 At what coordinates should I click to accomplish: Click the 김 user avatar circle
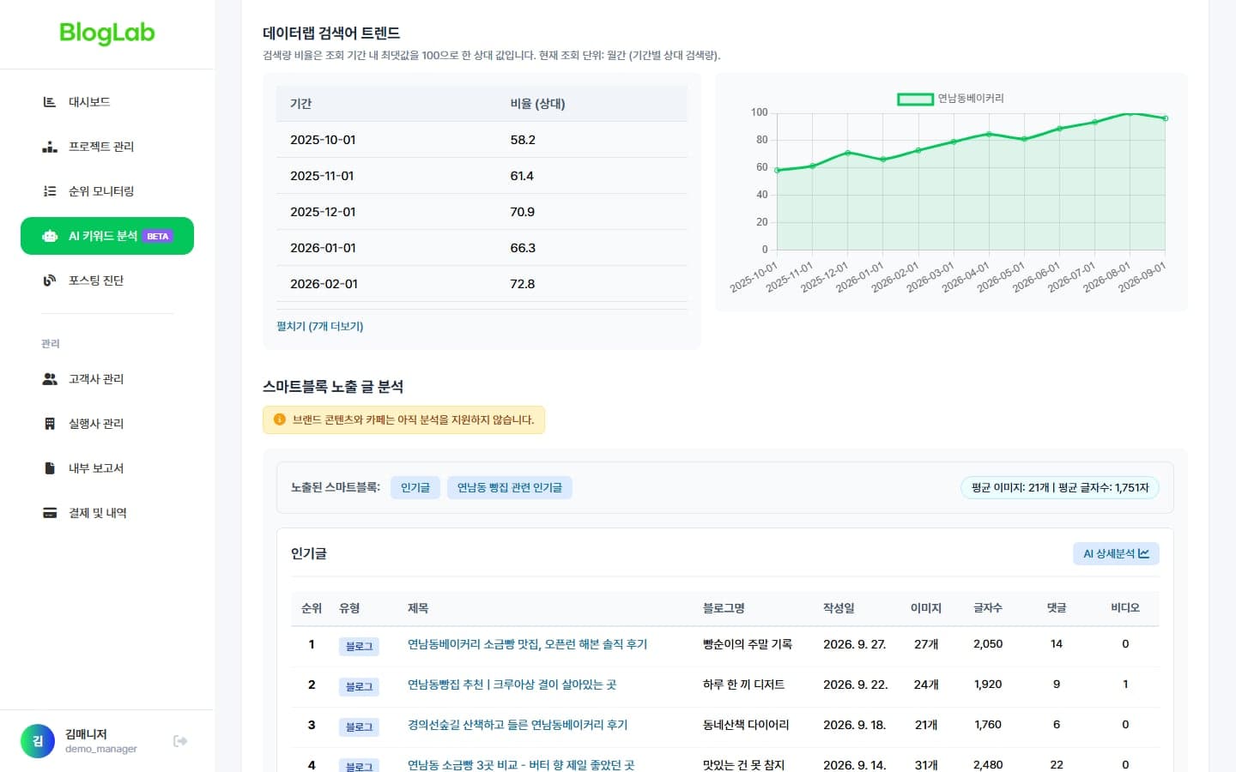38,741
